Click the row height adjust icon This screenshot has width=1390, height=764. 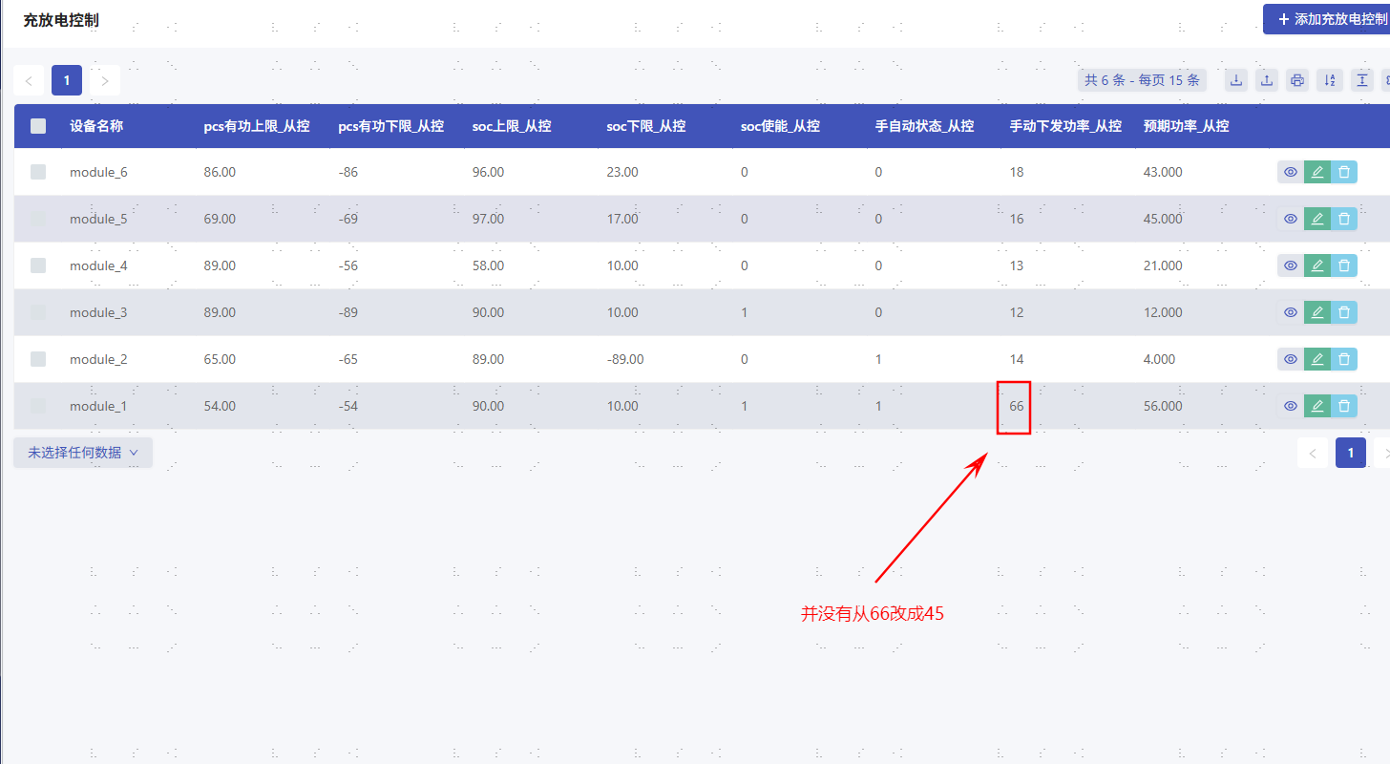click(1362, 80)
